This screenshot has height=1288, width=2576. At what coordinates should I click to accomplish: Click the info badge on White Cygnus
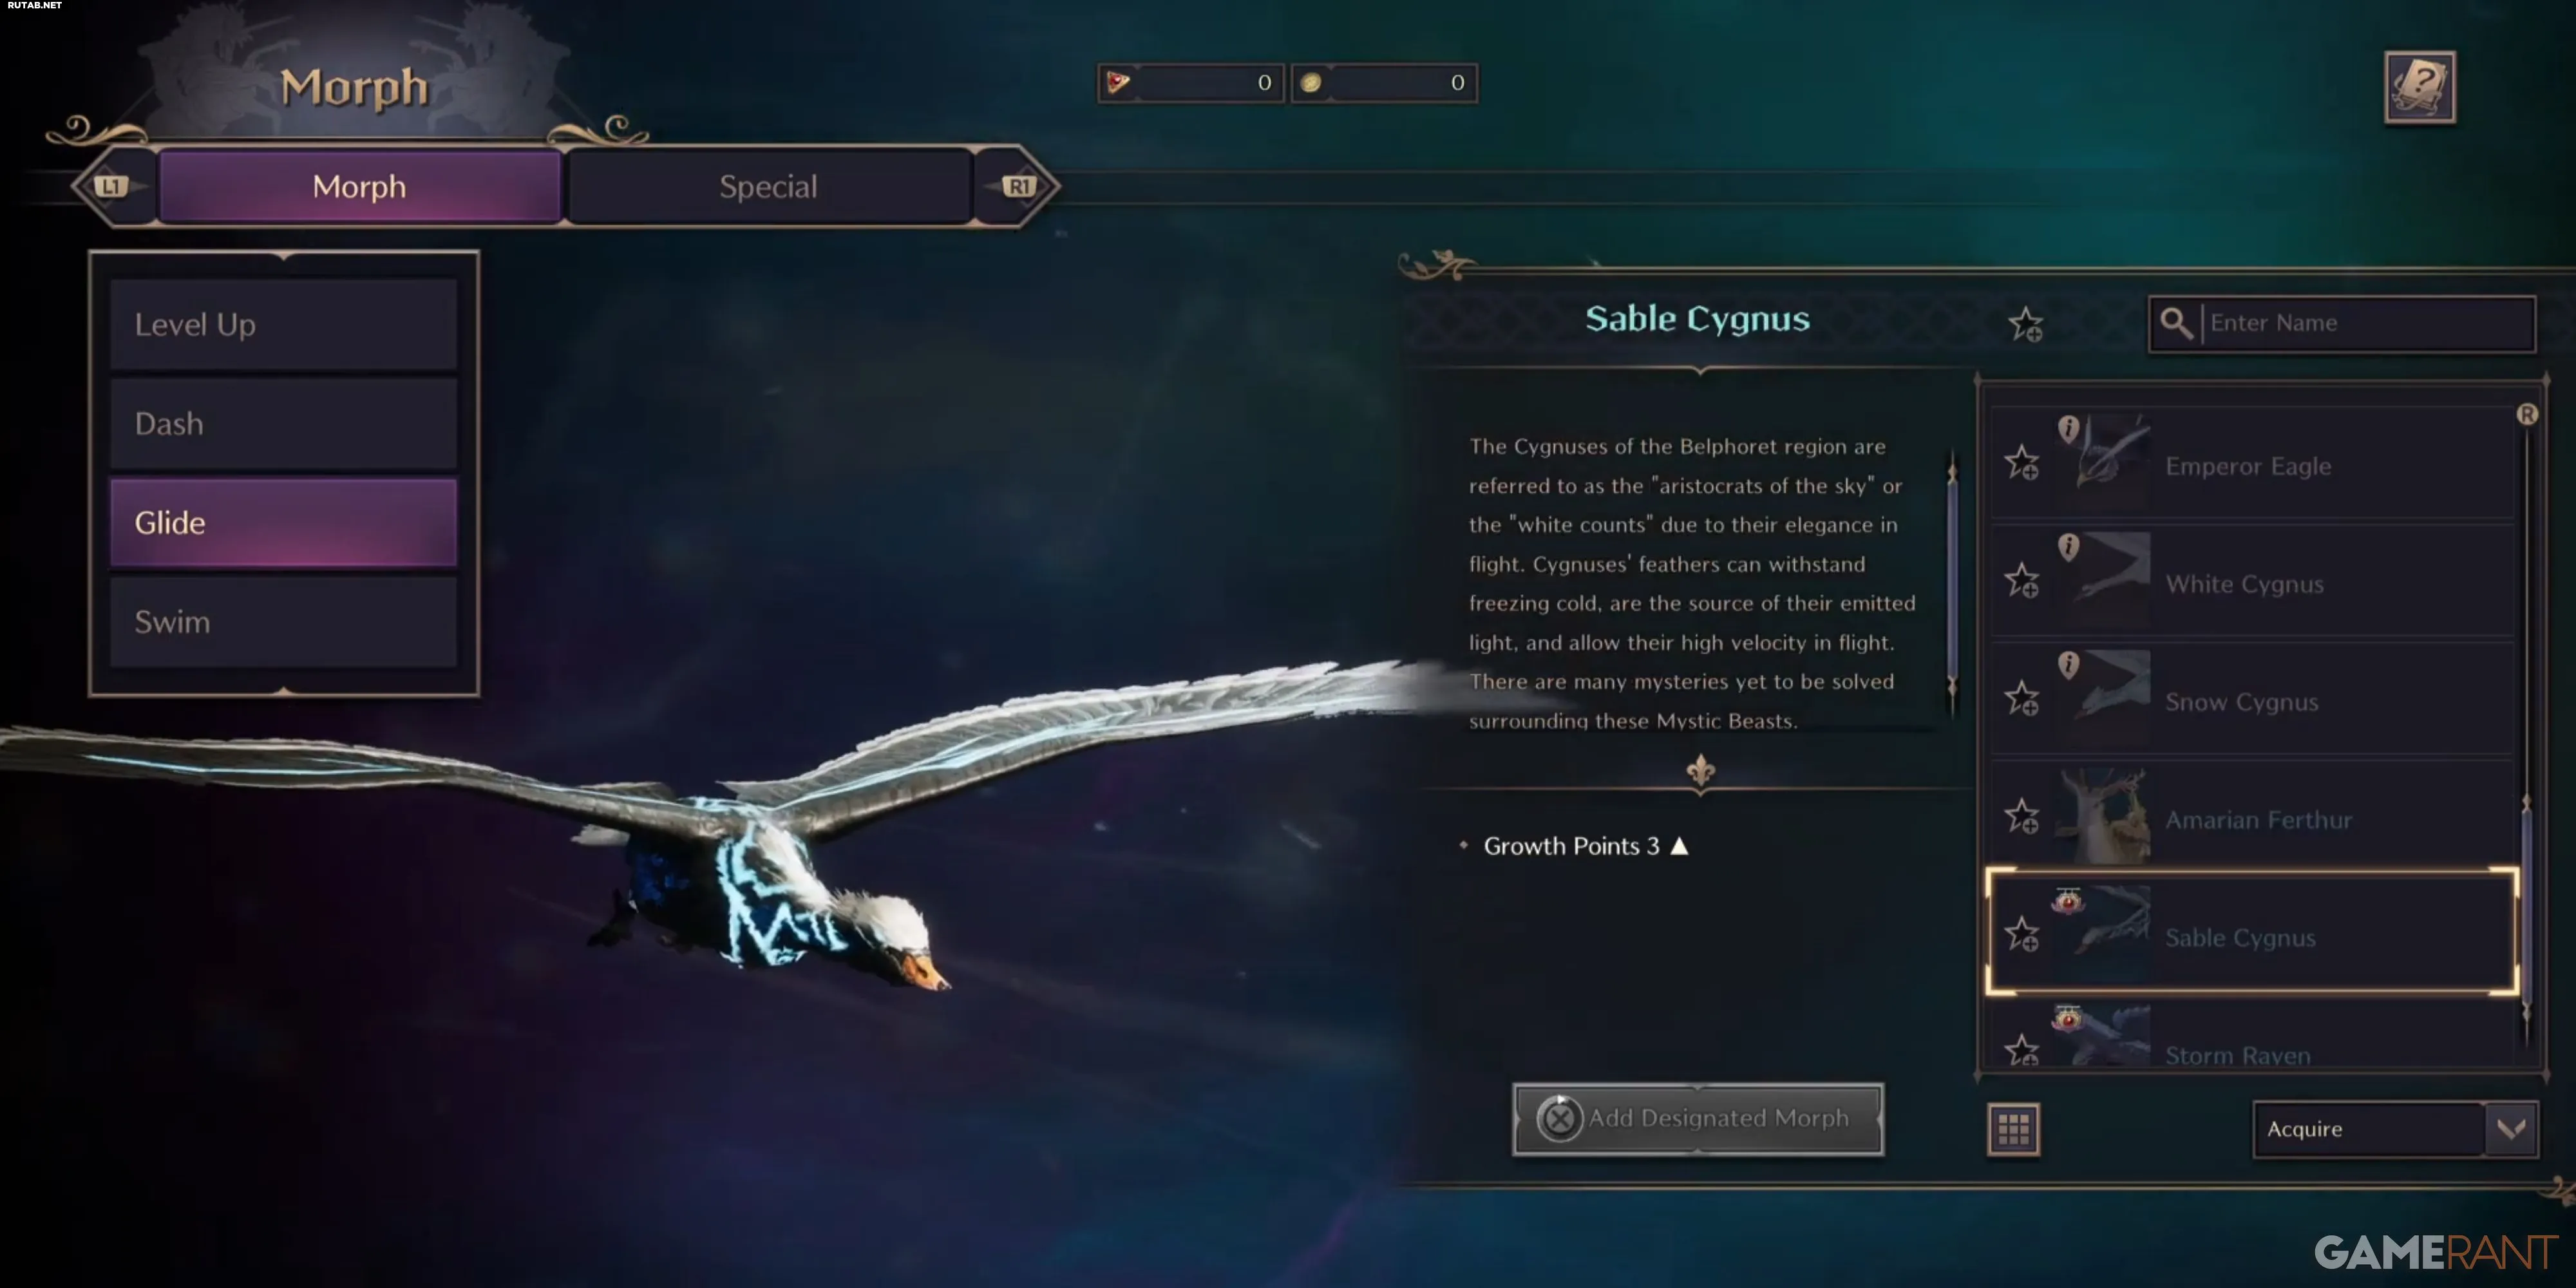(2068, 546)
